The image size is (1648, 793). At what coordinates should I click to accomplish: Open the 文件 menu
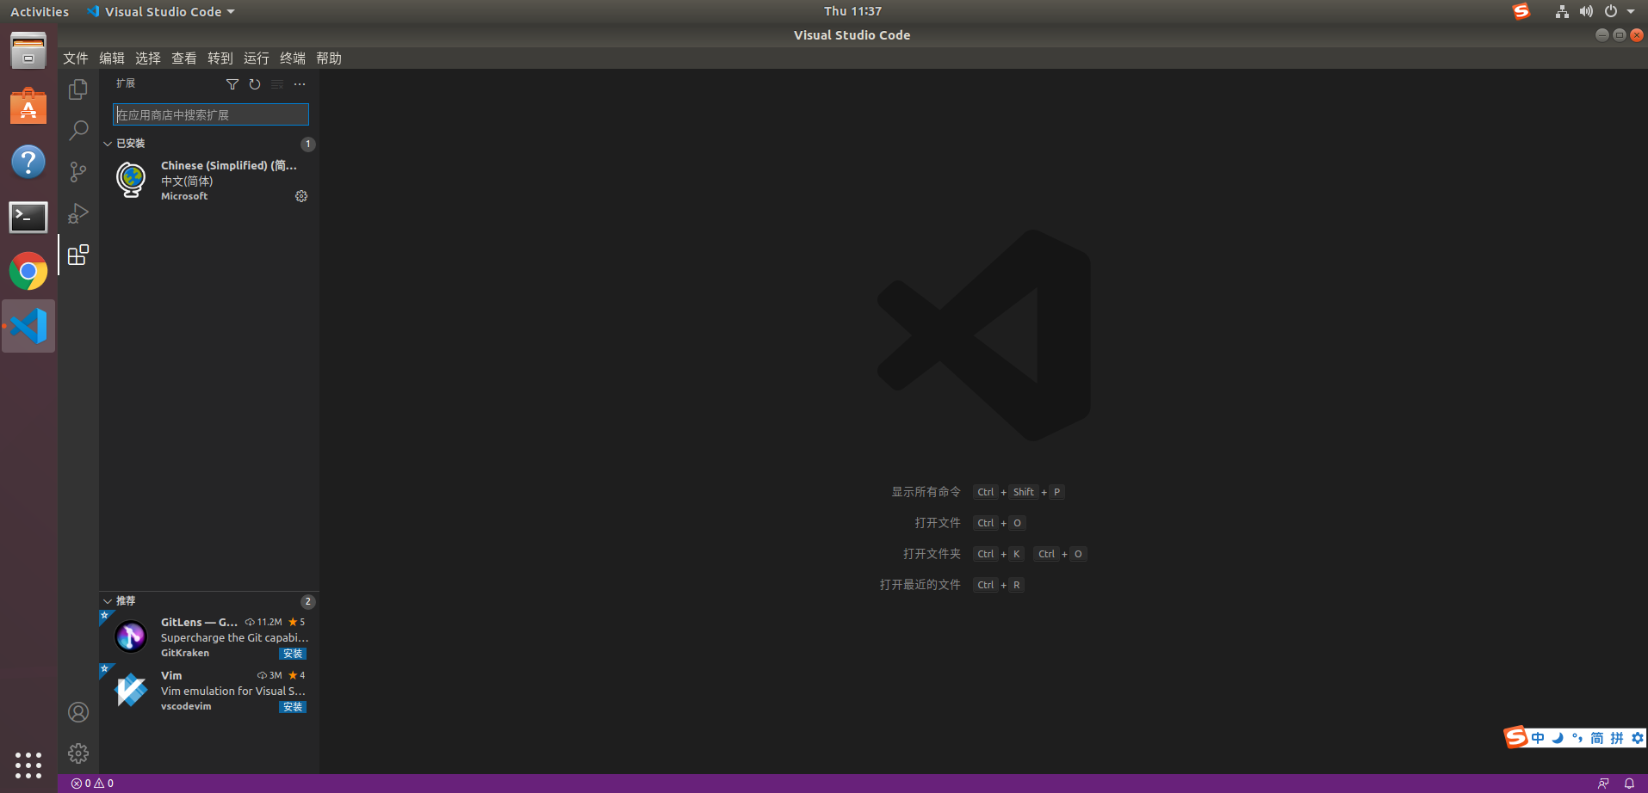click(x=76, y=58)
